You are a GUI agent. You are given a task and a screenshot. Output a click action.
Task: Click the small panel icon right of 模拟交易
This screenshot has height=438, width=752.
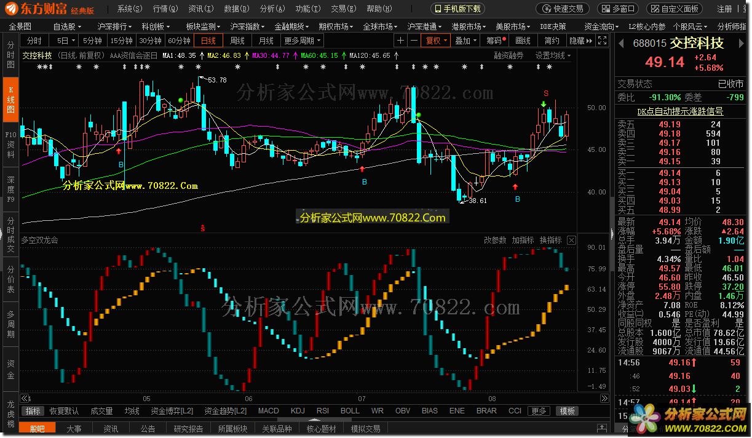pyautogui.click(x=603, y=429)
